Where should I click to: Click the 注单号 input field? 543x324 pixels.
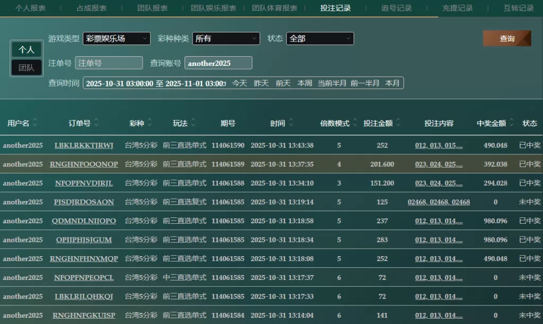point(109,63)
